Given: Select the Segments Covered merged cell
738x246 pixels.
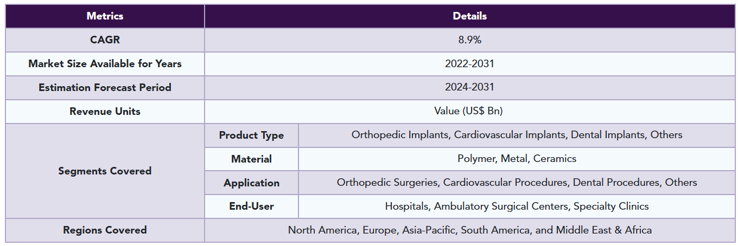Looking at the screenshot, I should [105, 171].
